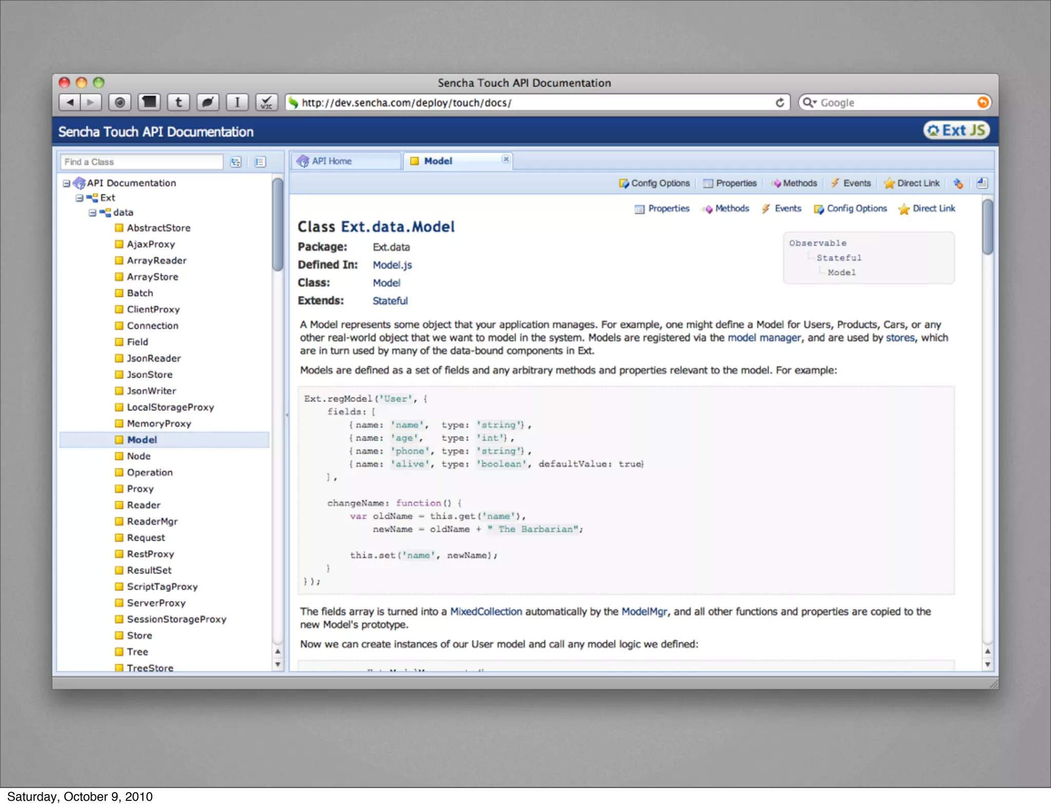
Task: Open AjaxProxy in the class tree
Action: click(151, 245)
